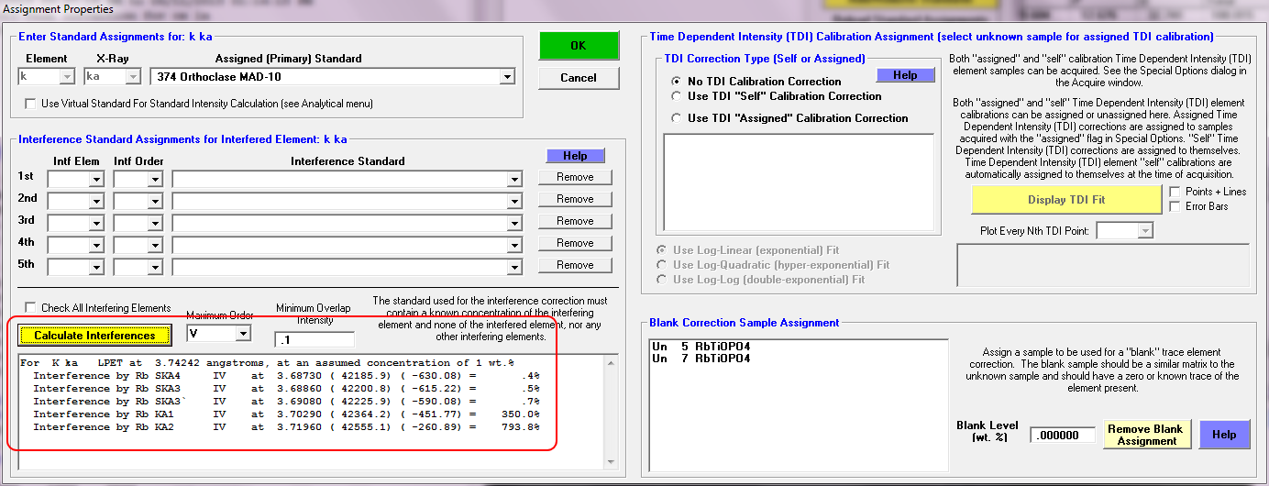Image resolution: width=1269 pixels, height=486 pixels.
Task: Expand the Maximum Order dropdown
Action: click(x=243, y=334)
